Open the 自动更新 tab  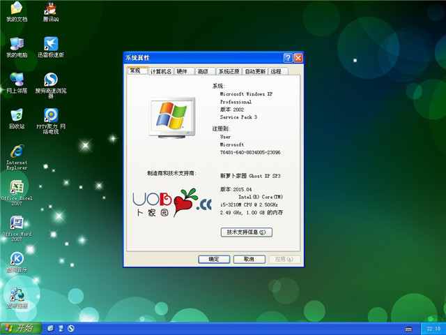[255, 71]
